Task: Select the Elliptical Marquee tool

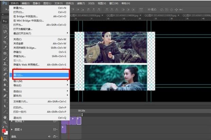Action: coord(5,26)
